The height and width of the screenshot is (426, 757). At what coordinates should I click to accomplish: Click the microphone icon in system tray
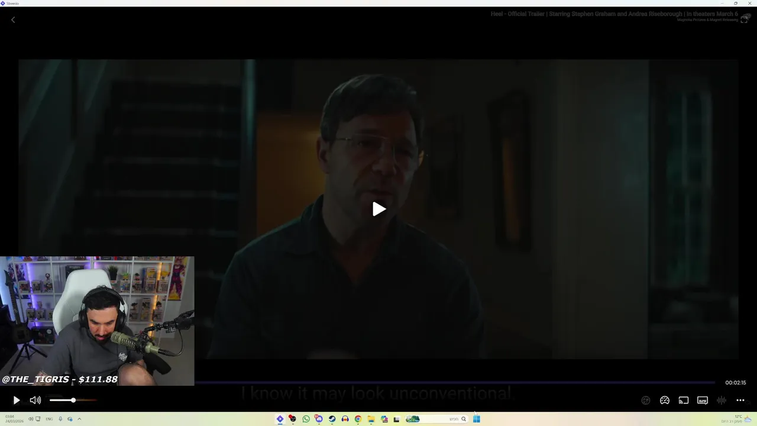pos(60,419)
